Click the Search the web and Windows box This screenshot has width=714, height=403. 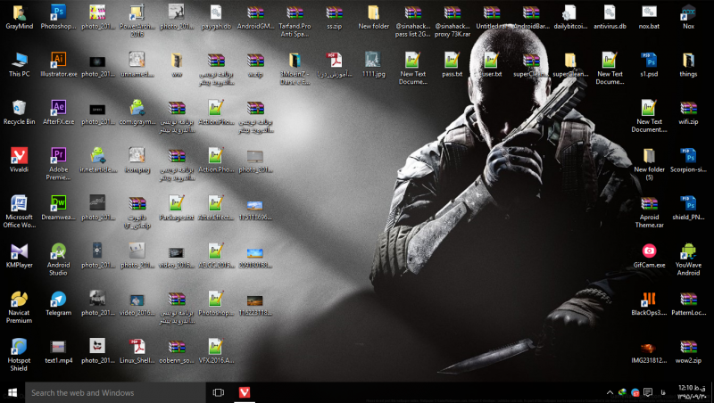coord(115,392)
